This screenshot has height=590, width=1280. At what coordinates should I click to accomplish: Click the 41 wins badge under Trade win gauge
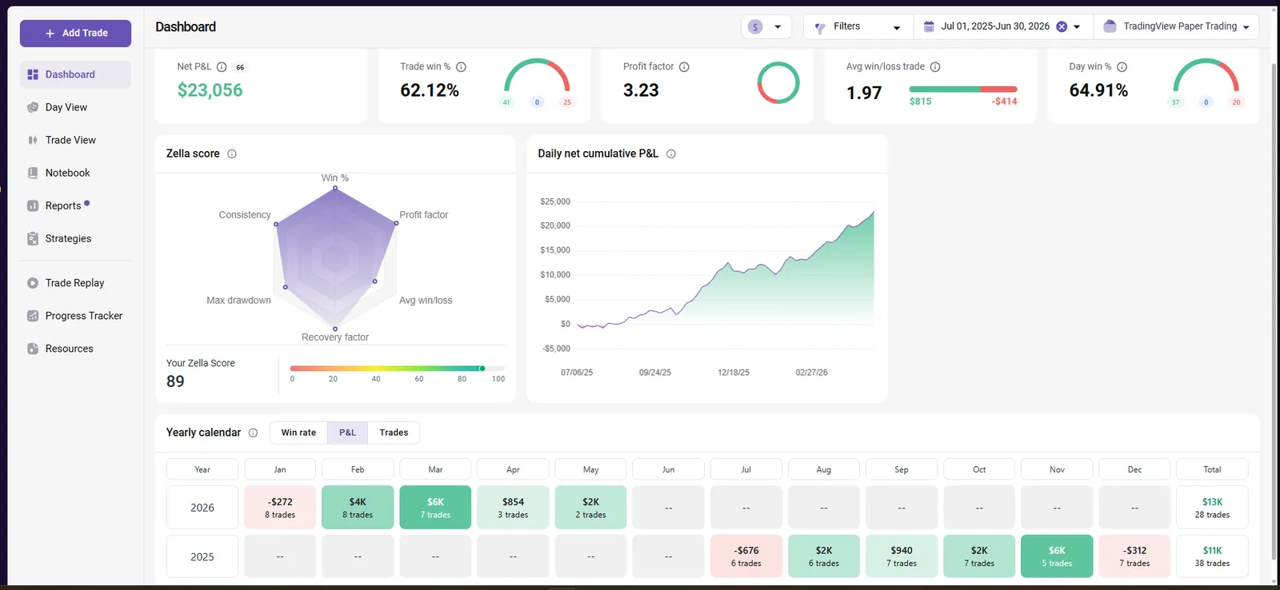[x=506, y=102]
